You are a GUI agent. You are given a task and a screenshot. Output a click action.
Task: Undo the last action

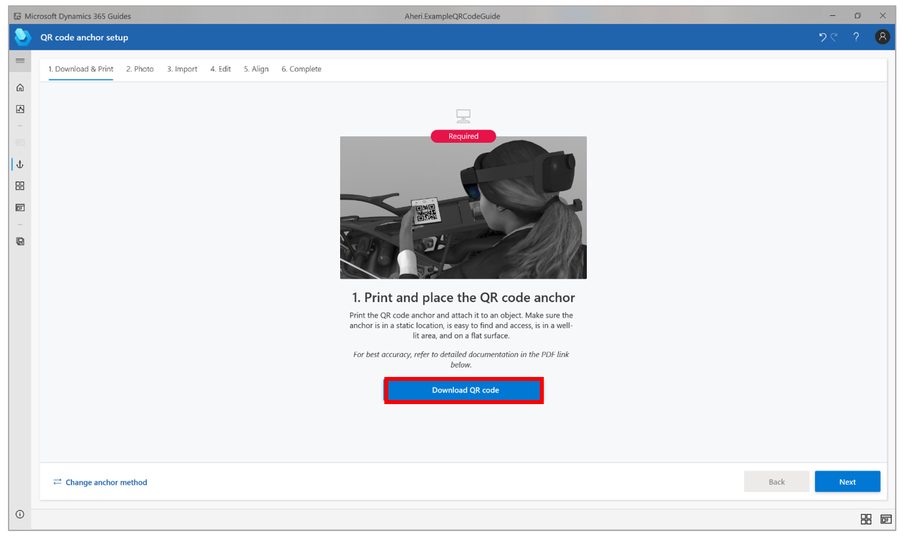tap(822, 37)
